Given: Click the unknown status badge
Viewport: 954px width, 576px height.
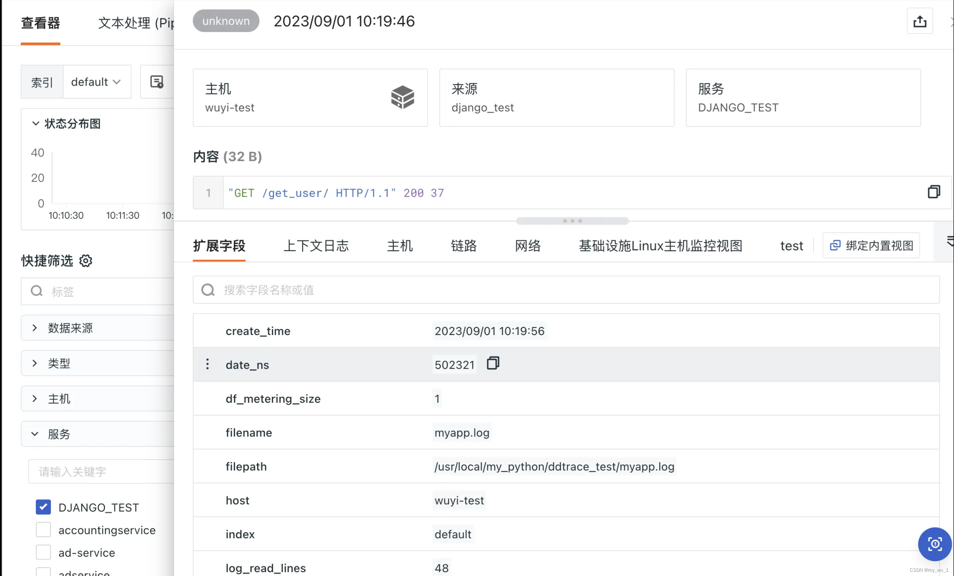Looking at the screenshot, I should click(226, 21).
